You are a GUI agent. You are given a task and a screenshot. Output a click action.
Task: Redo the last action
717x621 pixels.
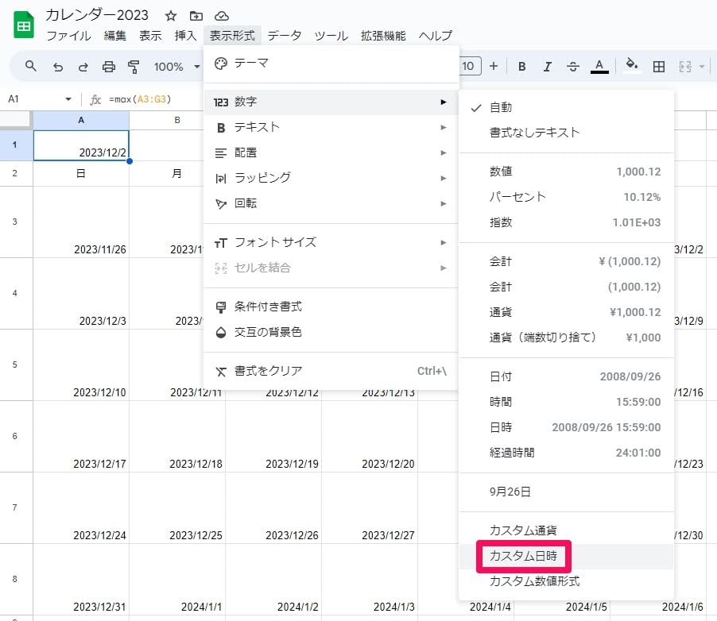[x=83, y=67]
